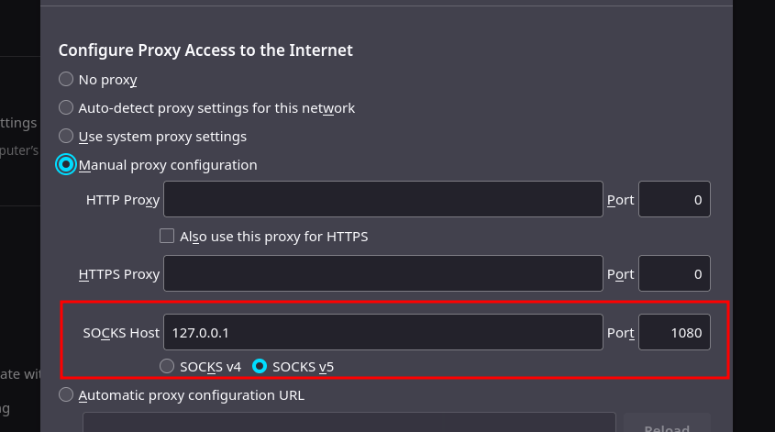Focus the HTTPS Proxy address field

click(383, 273)
